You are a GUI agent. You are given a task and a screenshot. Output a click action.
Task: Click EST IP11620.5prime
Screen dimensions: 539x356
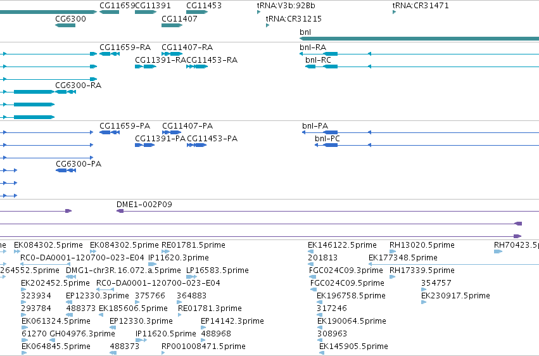pos(166,334)
